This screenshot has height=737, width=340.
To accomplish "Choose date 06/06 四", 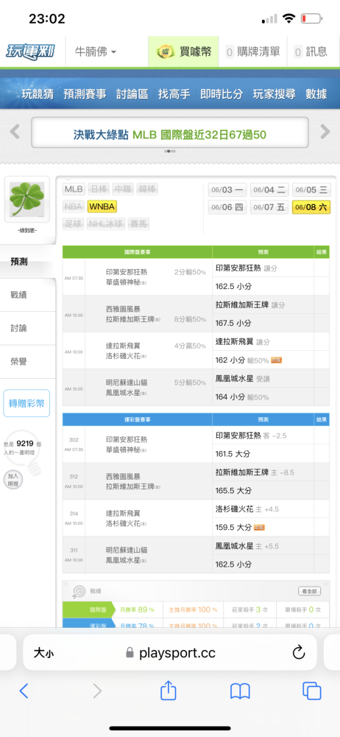I will pyautogui.click(x=227, y=207).
